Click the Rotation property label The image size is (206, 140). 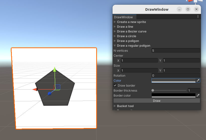coord(119,76)
